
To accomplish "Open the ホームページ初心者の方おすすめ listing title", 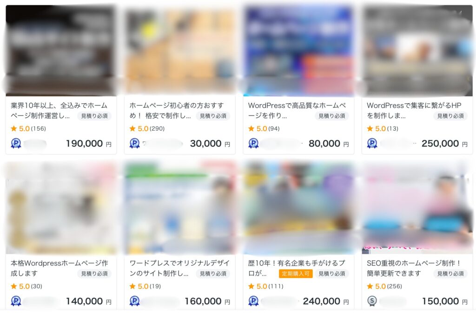I will [x=176, y=111].
